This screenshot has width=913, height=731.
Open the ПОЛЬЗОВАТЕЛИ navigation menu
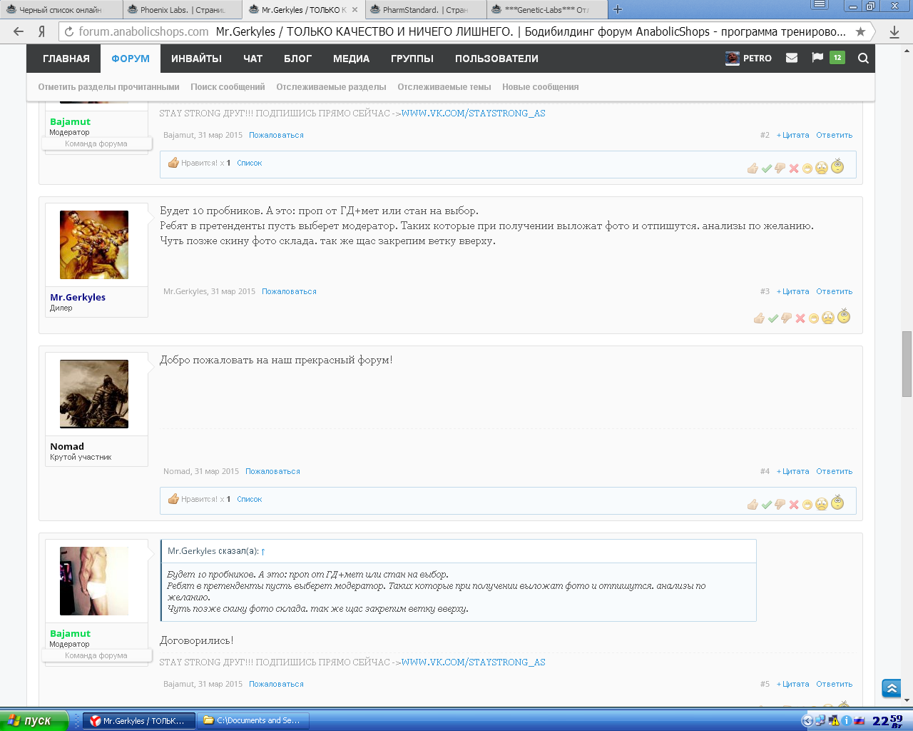pos(496,59)
